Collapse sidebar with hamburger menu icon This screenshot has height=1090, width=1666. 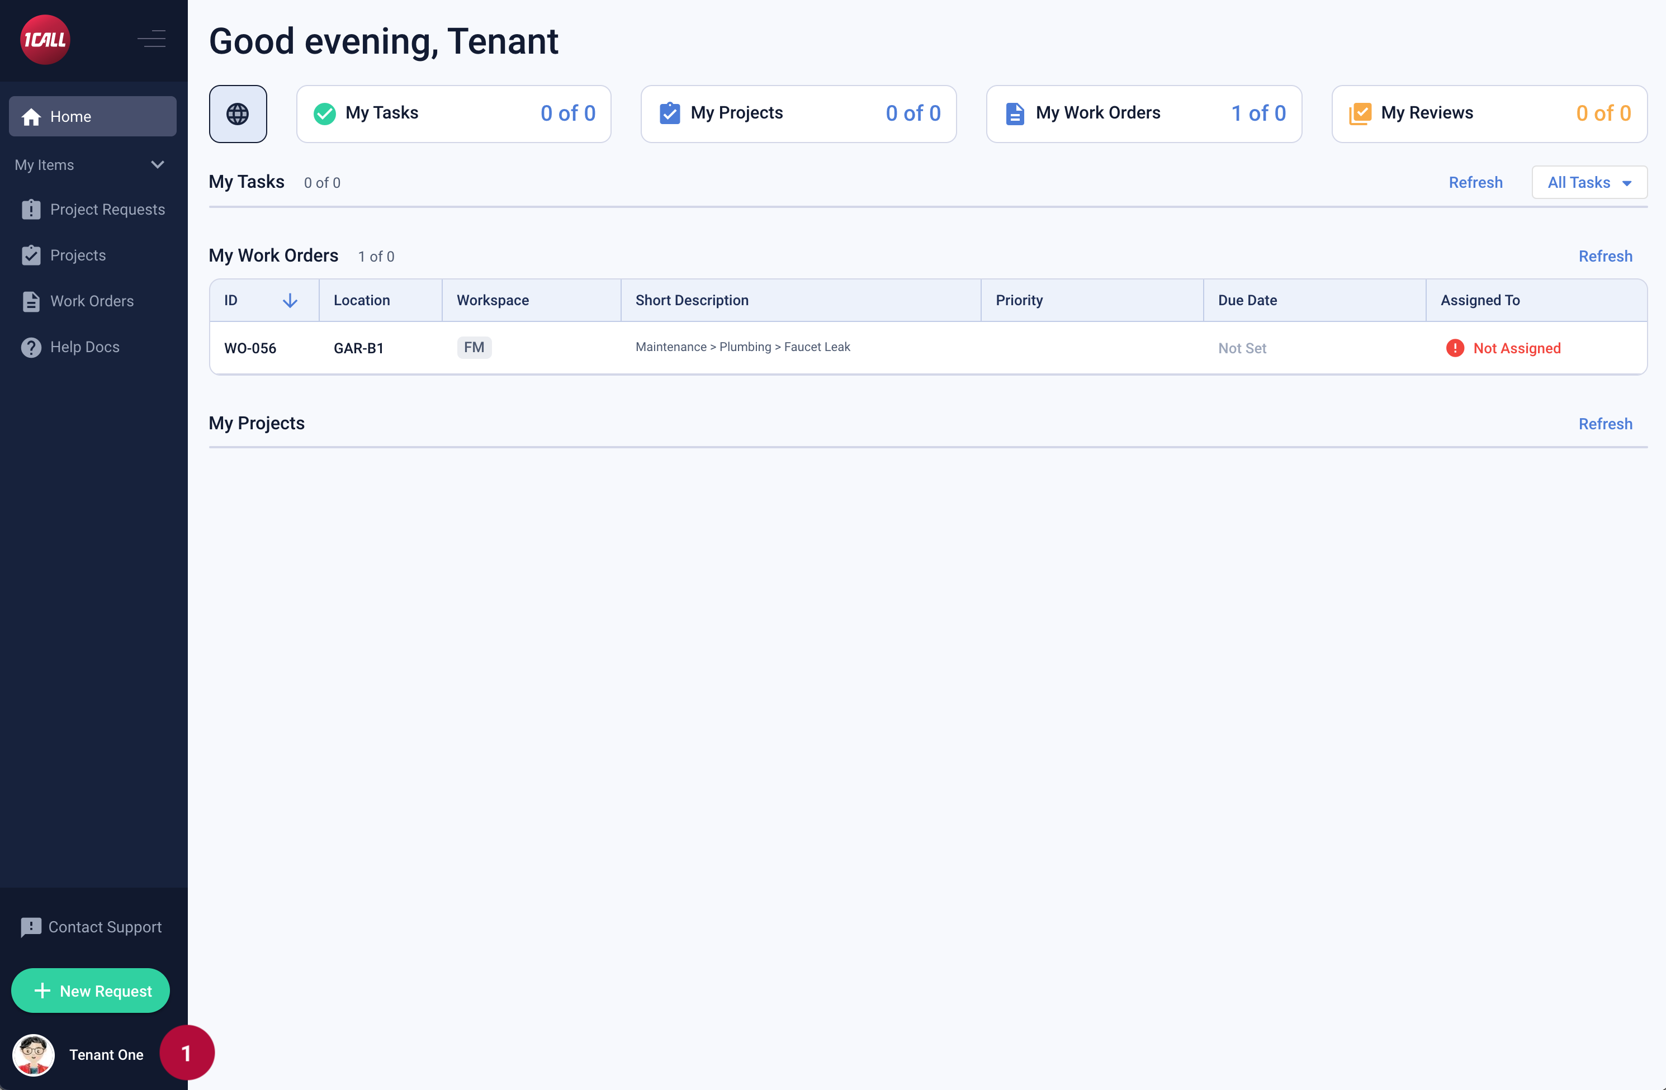tap(152, 39)
